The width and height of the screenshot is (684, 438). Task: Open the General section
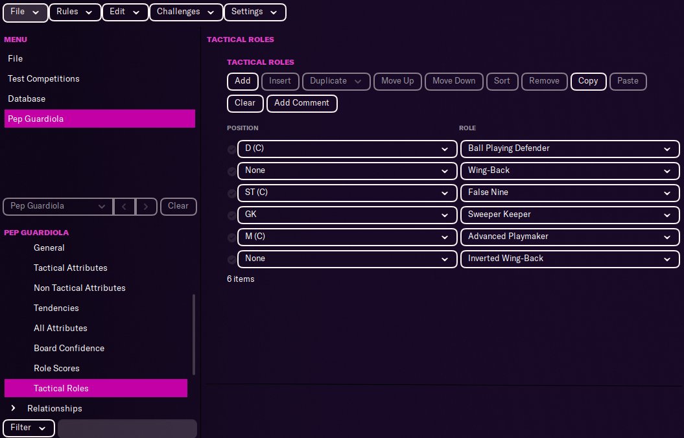click(49, 248)
